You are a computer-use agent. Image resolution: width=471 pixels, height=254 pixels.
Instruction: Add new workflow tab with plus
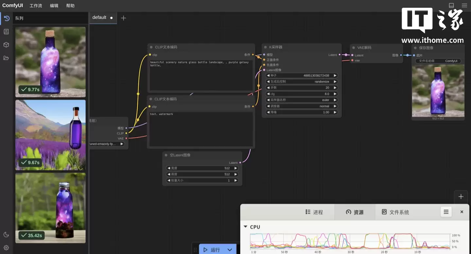[123, 18]
